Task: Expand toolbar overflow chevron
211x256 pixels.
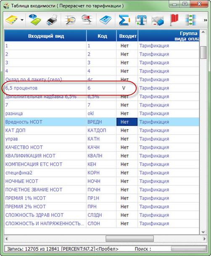Action: point(206,20)
